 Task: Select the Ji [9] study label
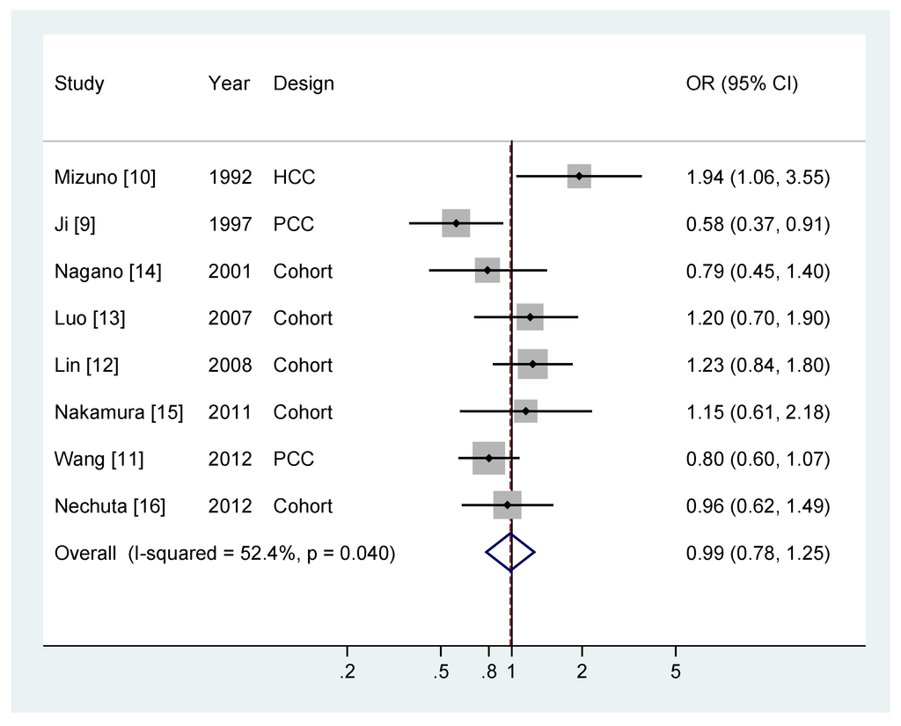[x=75, y=224]
